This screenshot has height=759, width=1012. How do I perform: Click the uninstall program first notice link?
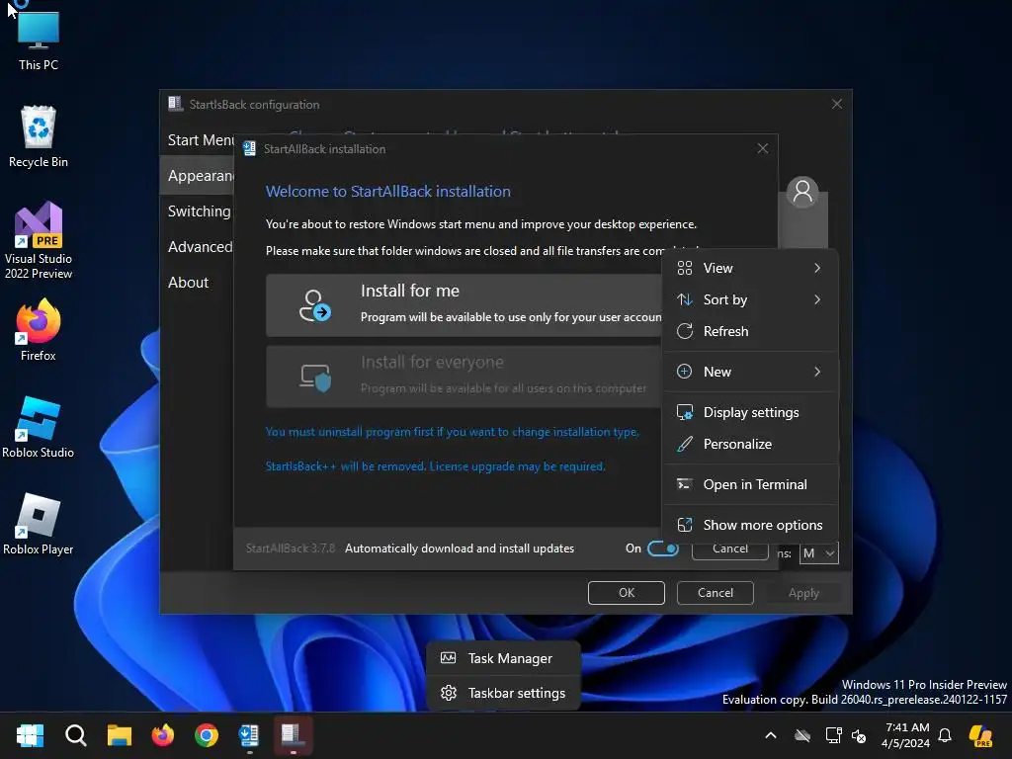pos(453,432)
